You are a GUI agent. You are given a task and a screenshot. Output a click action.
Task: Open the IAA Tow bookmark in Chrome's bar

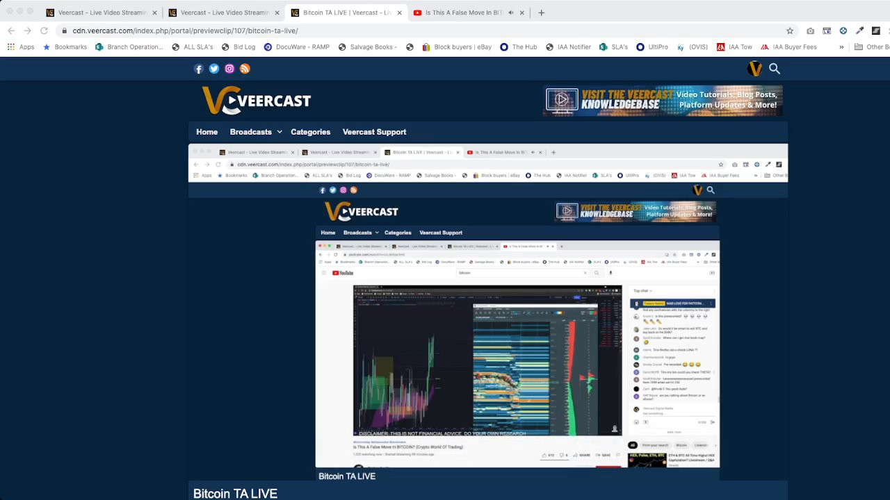pos(734,47)
